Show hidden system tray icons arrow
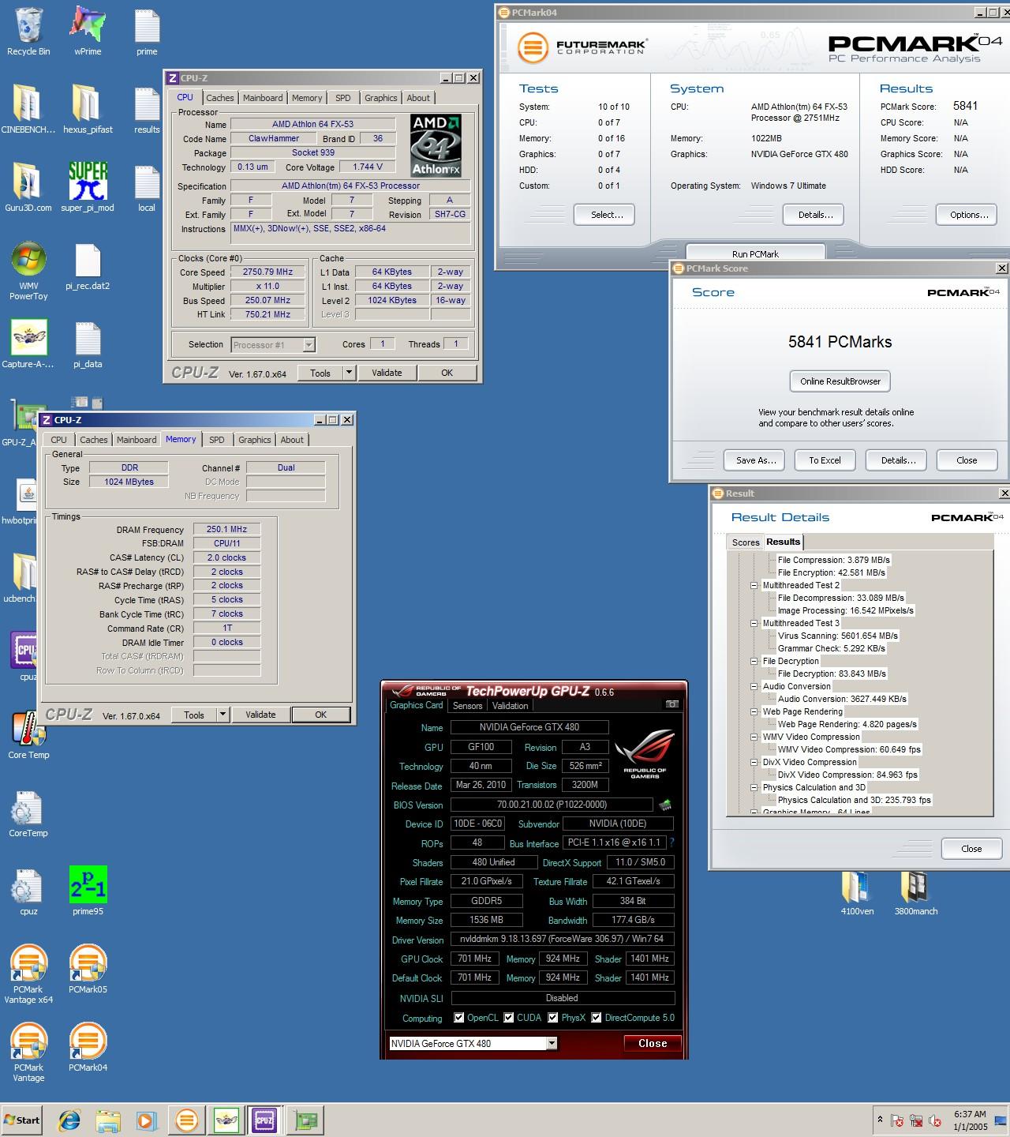This screenshot has width=1010, height=1137. point(880,1120)
